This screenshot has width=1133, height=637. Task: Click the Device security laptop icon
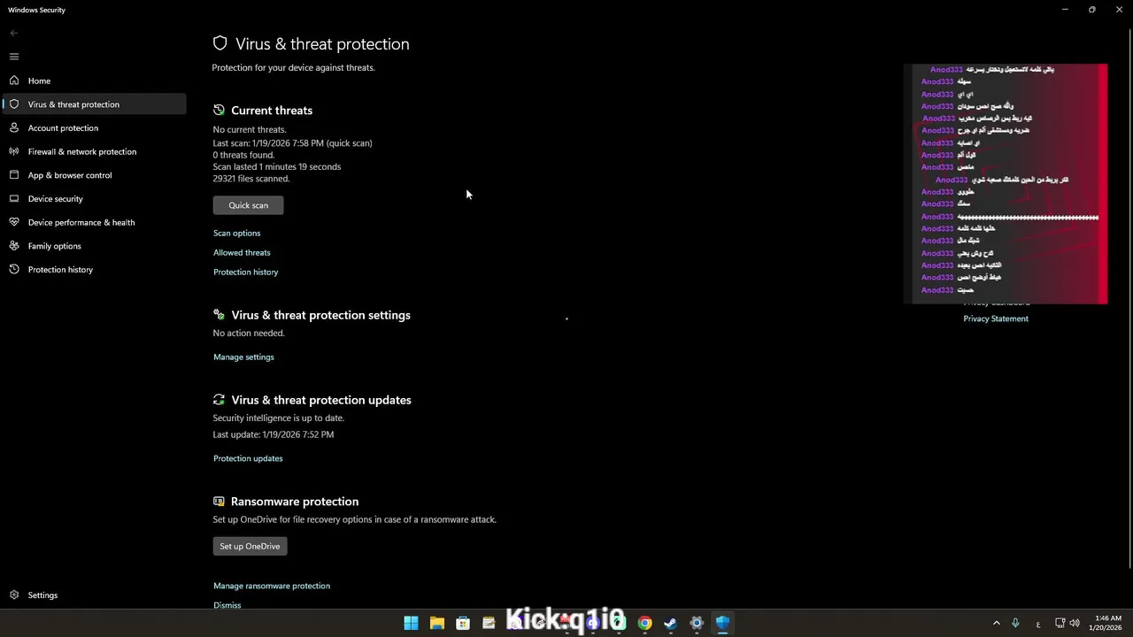click(x=14, y=199)
